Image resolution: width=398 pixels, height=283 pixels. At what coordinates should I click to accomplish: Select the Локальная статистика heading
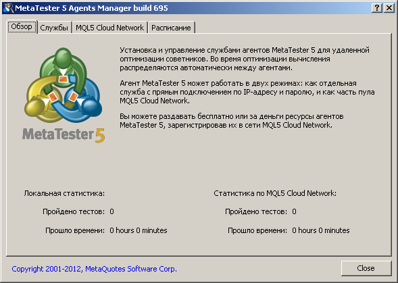pyautogui.click(x=64, y=193)
